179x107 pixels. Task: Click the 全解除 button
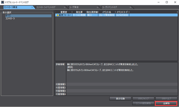[x=166, y=103]
